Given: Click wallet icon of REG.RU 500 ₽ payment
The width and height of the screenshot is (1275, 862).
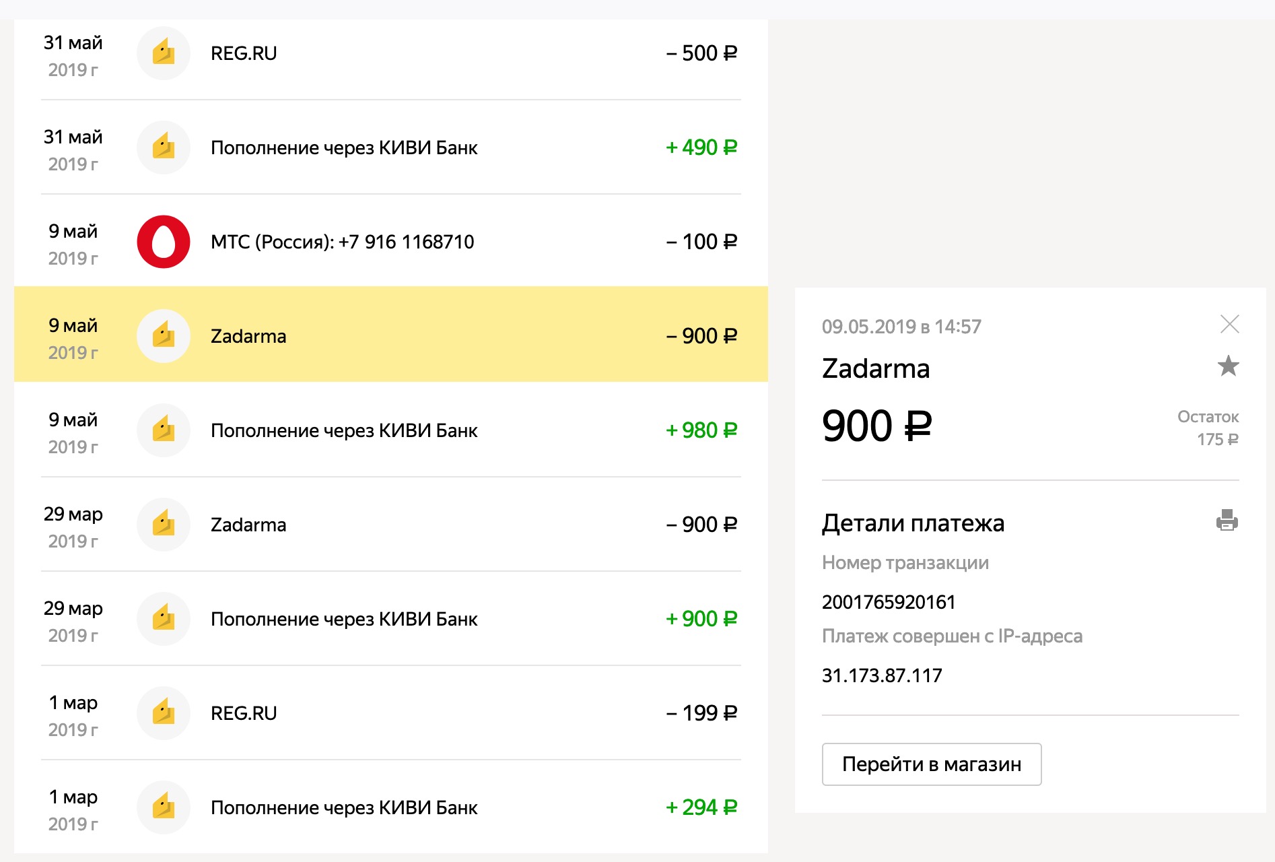Looking at the screenshot, I should point(164,53).
